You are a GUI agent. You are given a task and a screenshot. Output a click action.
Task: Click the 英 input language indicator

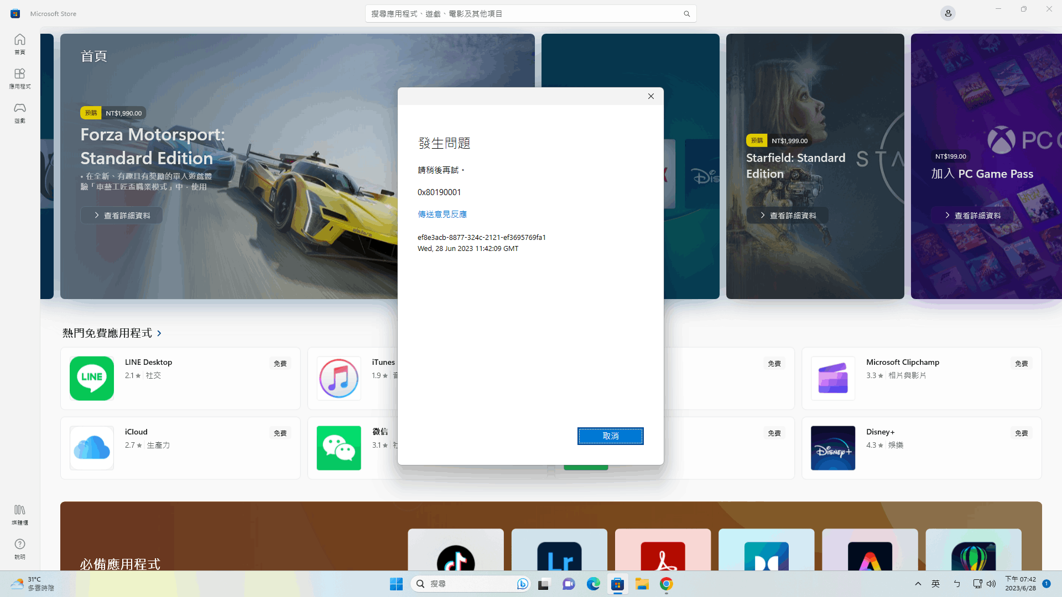936,584
